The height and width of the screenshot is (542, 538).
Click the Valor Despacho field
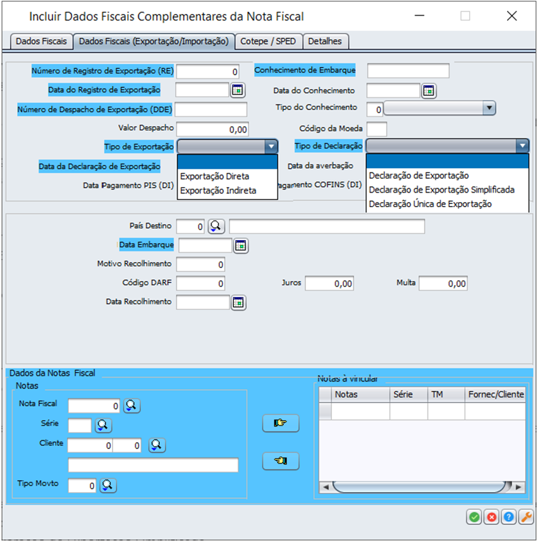pyautogui.click(x=212, y=129)
